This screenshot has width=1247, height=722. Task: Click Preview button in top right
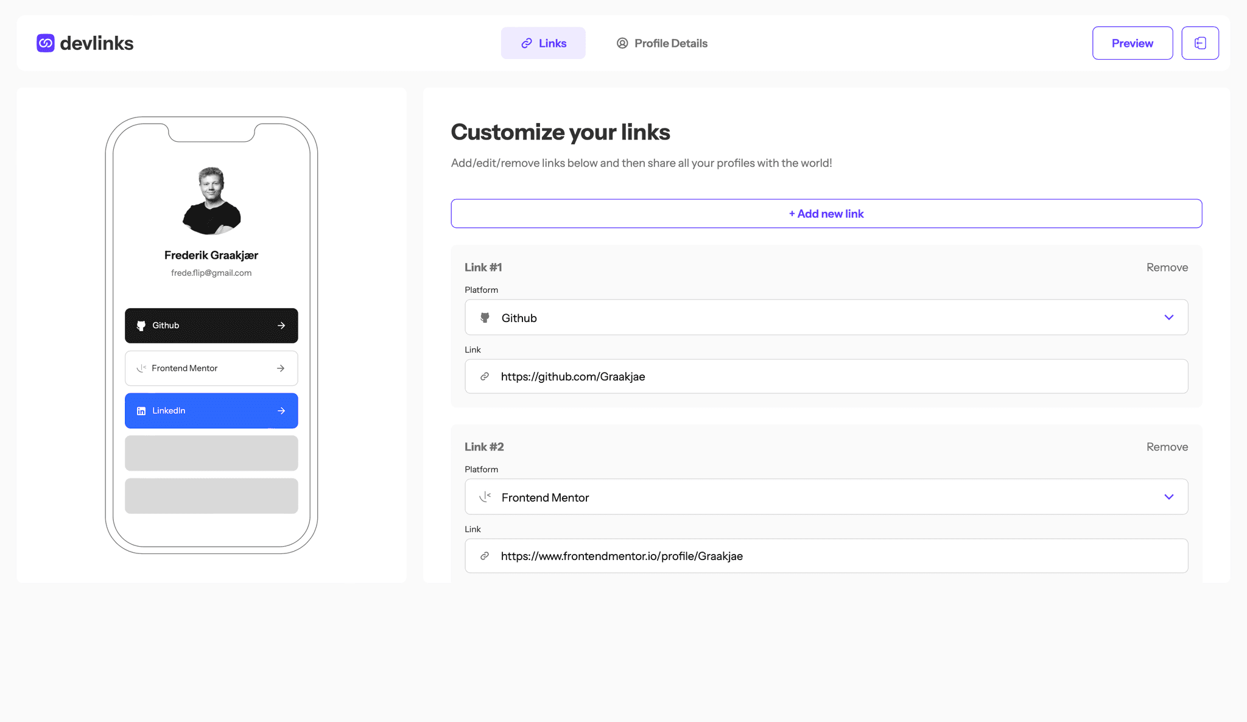point(1132,42)
